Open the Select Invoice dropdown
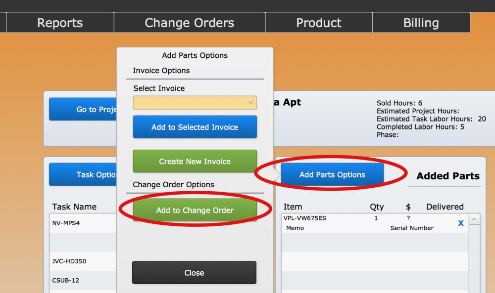The height and width of the screenshot is (293, 495). point(195,103)
